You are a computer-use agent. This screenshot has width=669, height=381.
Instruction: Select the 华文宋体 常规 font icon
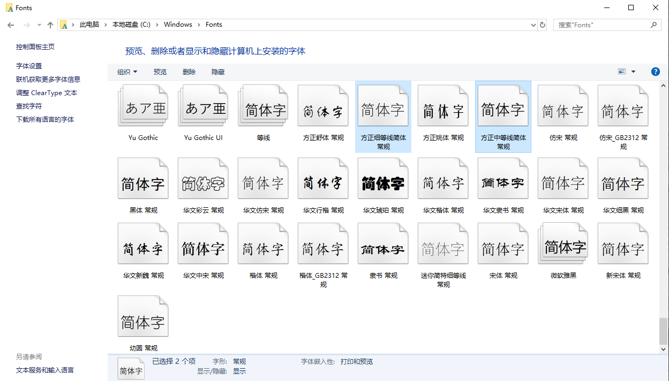[x=563, y=178]
